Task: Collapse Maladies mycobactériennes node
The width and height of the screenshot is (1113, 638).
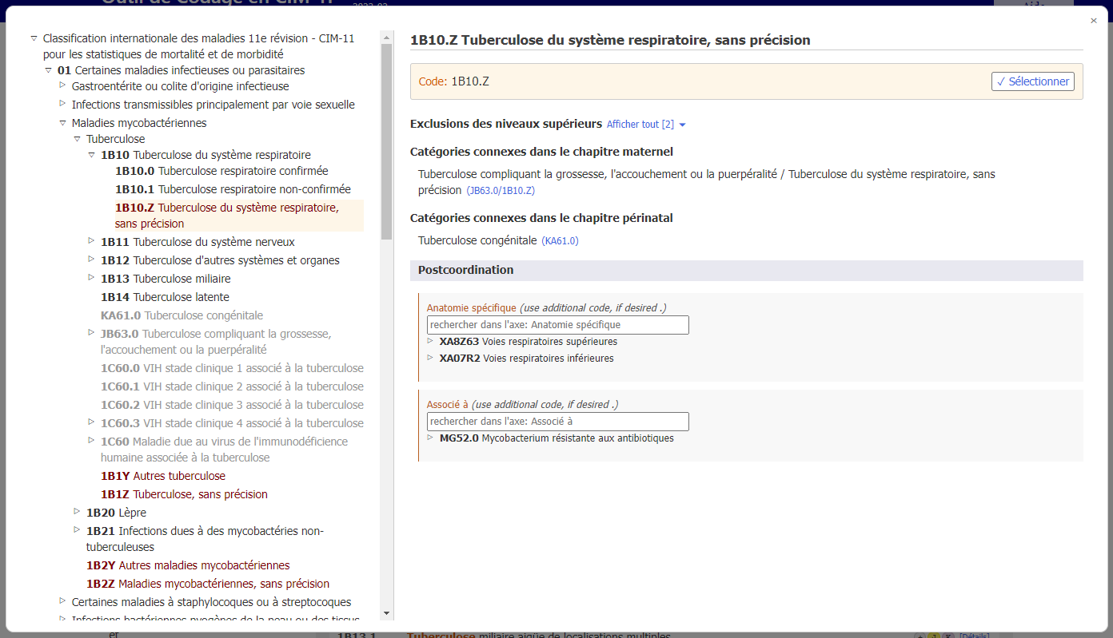Action: click(62, 123)
